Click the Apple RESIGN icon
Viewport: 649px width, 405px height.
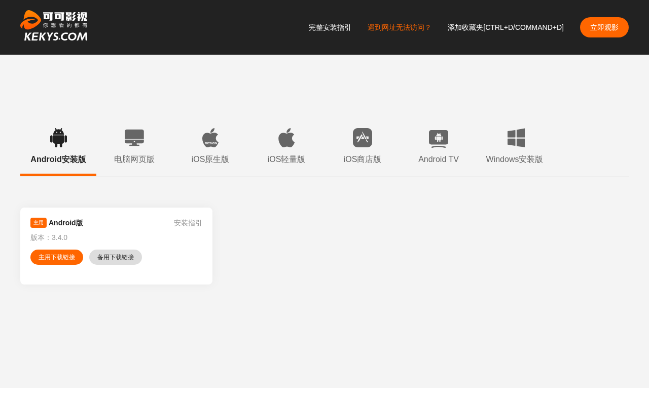(x=210, y=138)
